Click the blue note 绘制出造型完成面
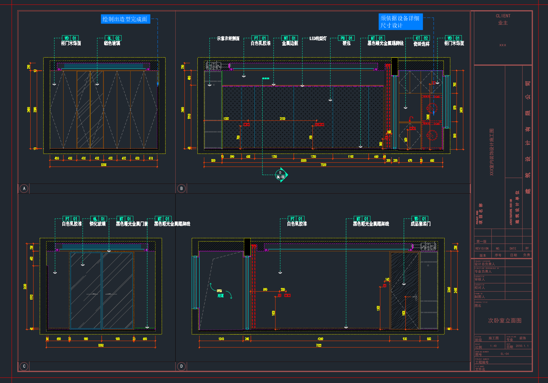 tap(125, 19)
